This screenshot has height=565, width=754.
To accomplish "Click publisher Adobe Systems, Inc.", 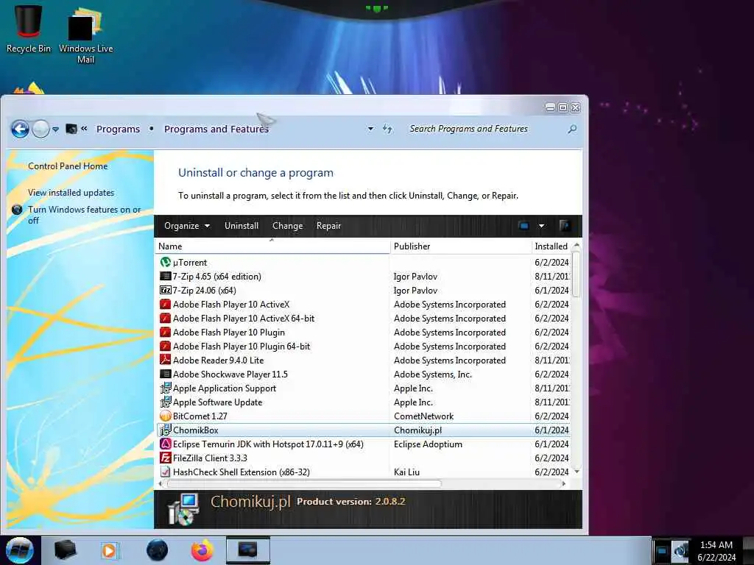I will 433,374.
